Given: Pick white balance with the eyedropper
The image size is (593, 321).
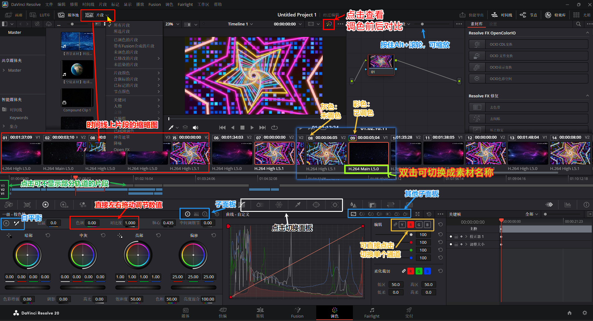Looking at the screenshot, I should pyautogui.click(x=17, y=223).
